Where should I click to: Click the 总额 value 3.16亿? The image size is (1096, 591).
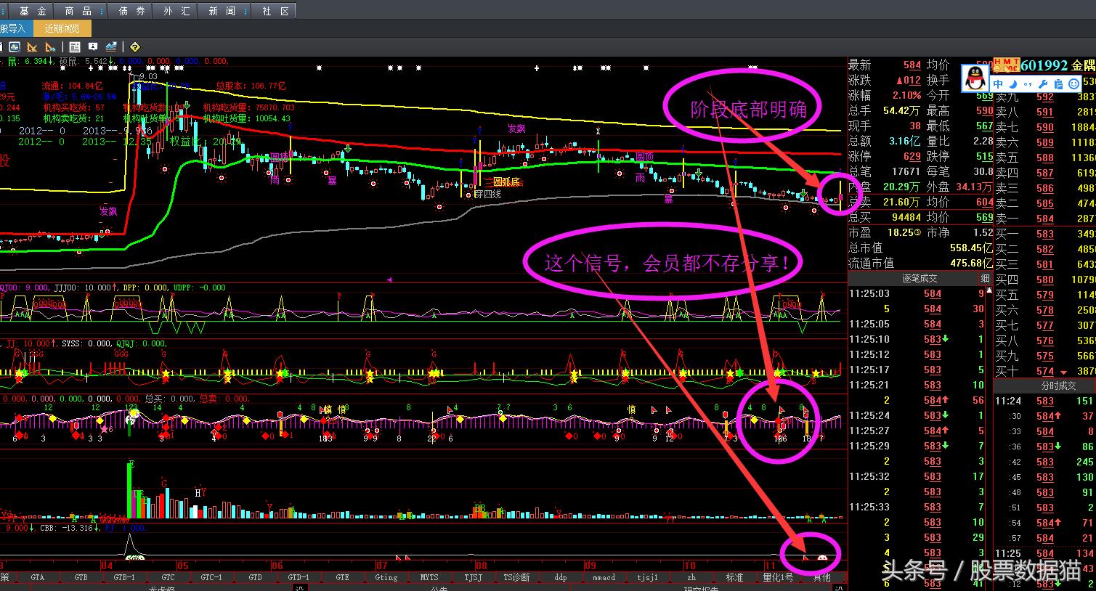click(x=905, y=142)
